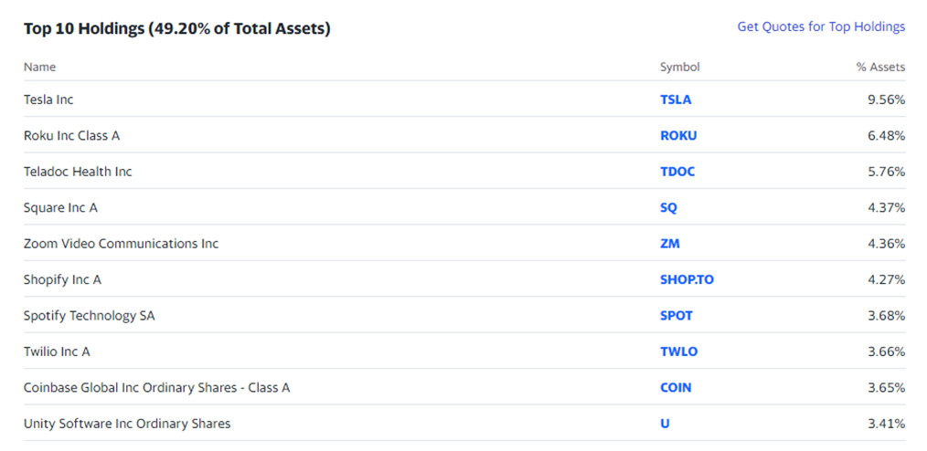Click the TWLO ticker symbol
The height and width of the screenshot is (451, 927).
pos(678,351)
